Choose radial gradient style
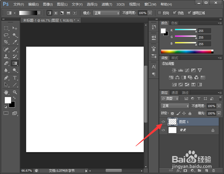This screenshot has width=224, height=174. [x=56, y=13]
